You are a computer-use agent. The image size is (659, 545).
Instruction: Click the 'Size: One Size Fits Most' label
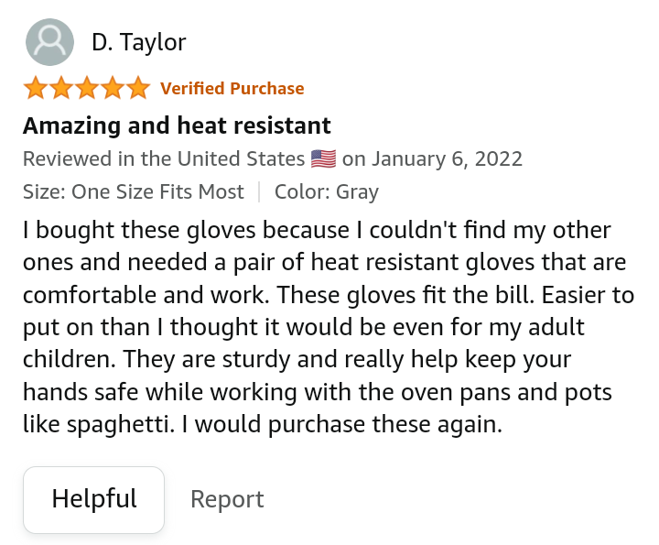(x=134, y=191)
